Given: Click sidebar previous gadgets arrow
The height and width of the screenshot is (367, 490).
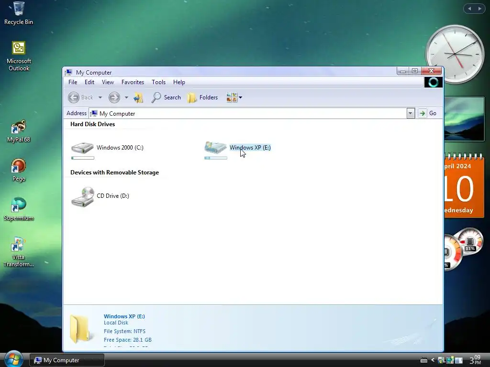Looking at the screenshot, I should 469,9.
